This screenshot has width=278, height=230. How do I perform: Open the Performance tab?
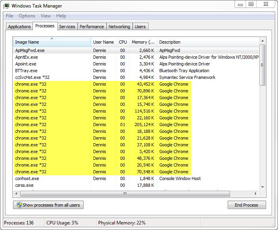pos(91,27)
